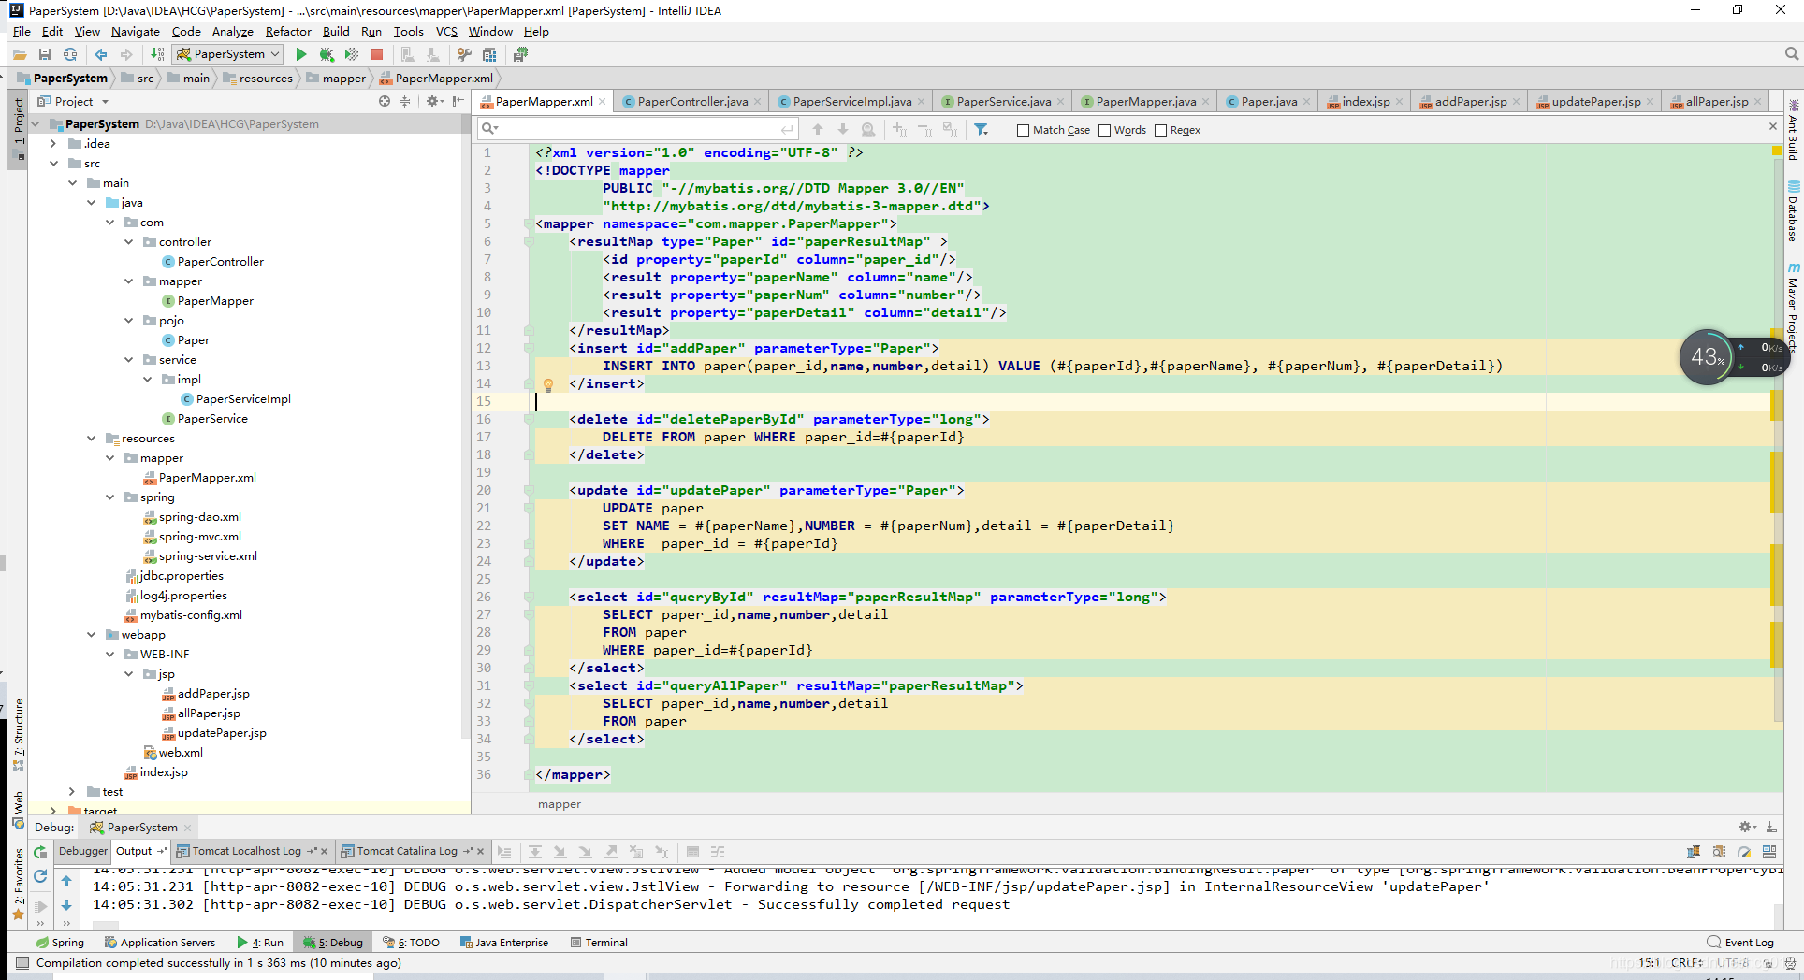
Task: Open the Application Servers tool window
Action: click(160, 943)
